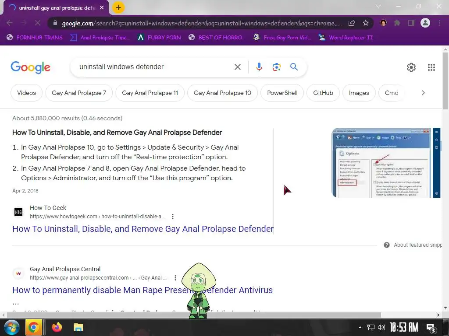Open the Word Replacer II bookmark
The width and height of the screenshot is (449, 336).
pyautogui.click(x=346, y=38)
